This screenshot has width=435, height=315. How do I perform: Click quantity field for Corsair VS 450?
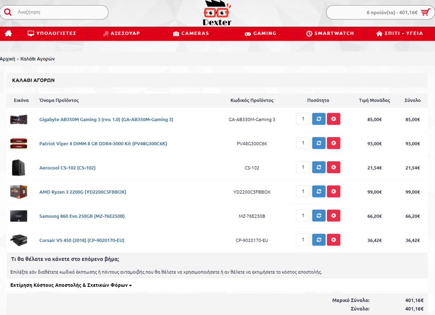click(x=303, y=240)
